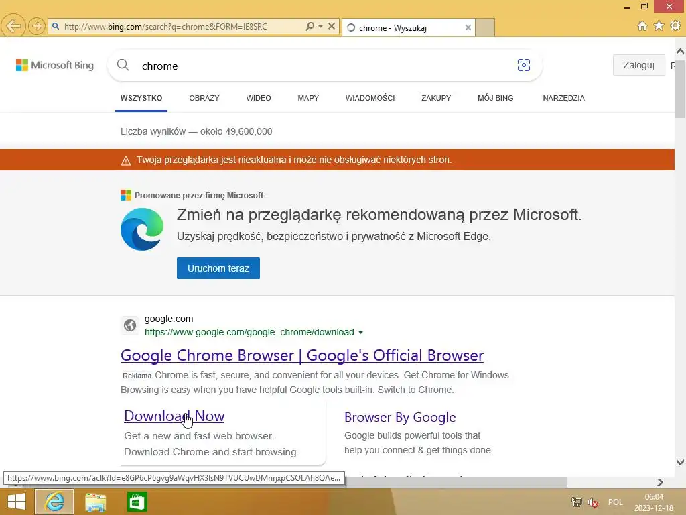Open the address bar dropdown arrow
Screen dimensions: 686x515
pos(321,26)
